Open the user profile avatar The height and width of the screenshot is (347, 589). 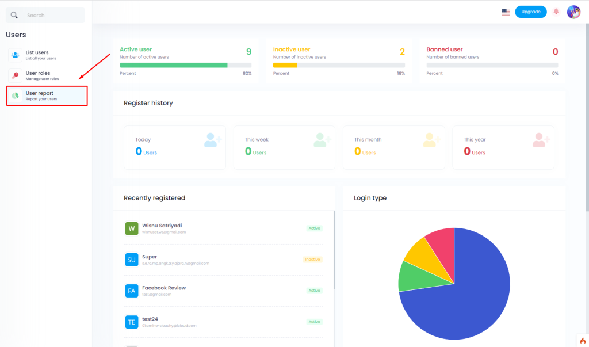(573, 12)
